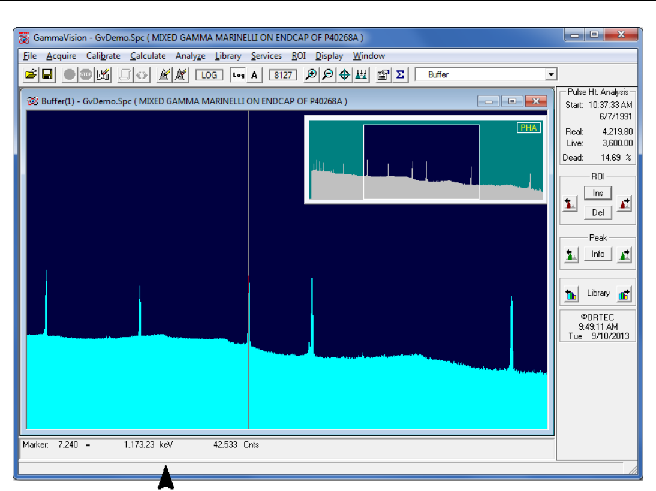Click the Start time 10:37:33 AM
This screenshot has height=491, width=656.
click(610, 105)
